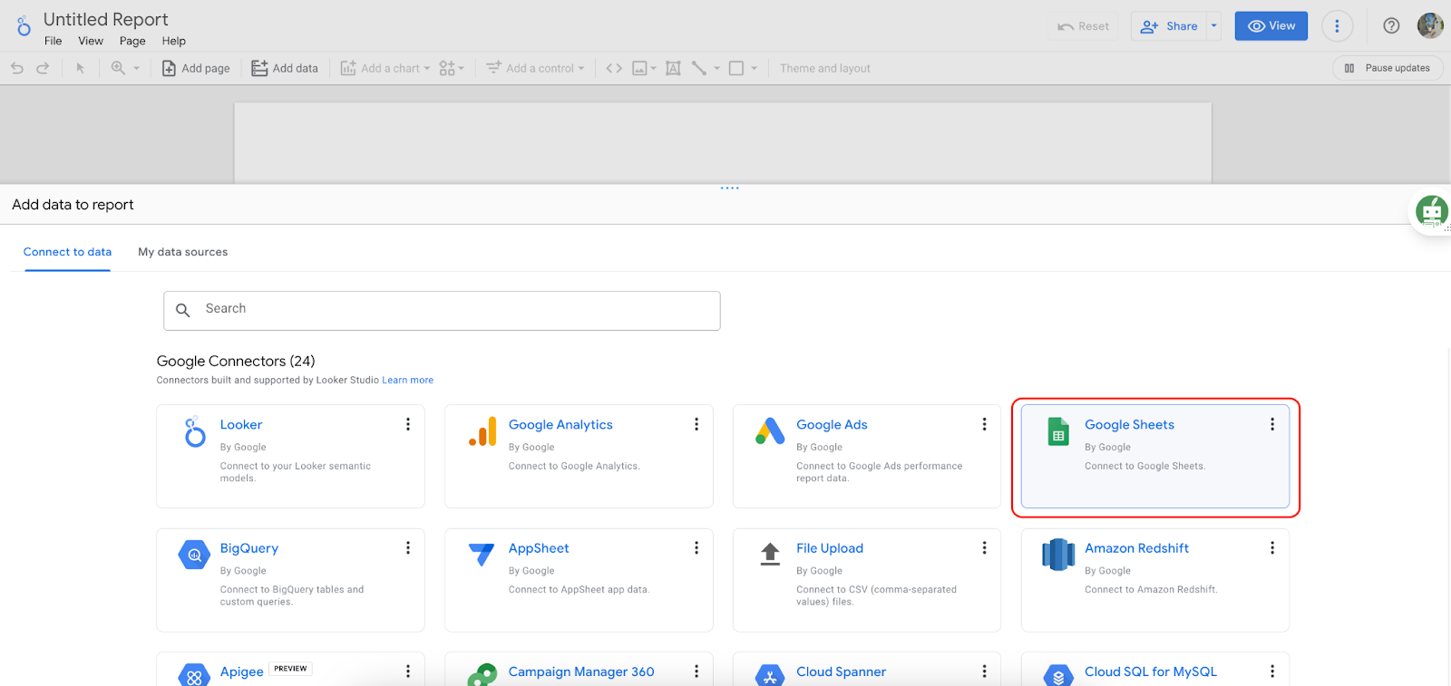
Task: Open Apigee card's three-dot menu
Action: [408, 672]
